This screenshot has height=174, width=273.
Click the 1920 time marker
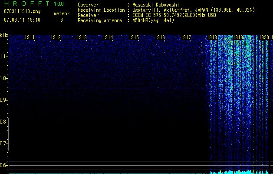pos(264,37)
